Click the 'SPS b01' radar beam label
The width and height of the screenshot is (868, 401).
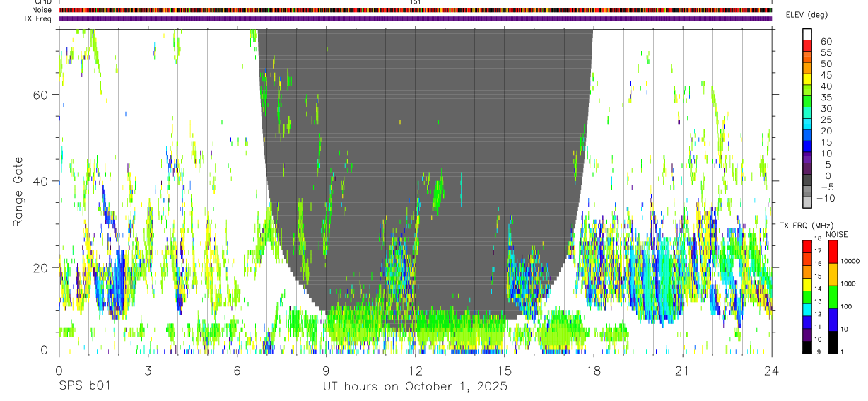click(84, 387)
